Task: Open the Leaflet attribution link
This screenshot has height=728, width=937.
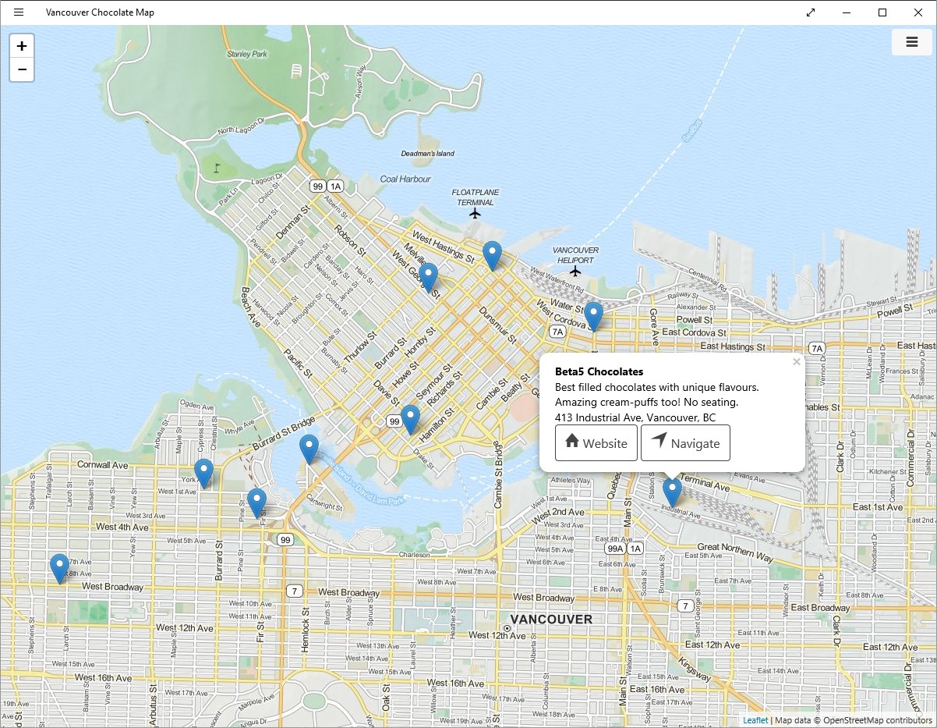Action: tap(755, 720)
